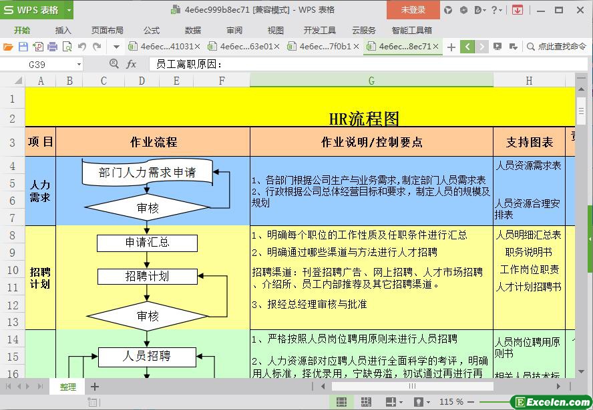
Task: Close the document tab 4e6ec...41031
Action: (197, 47)
